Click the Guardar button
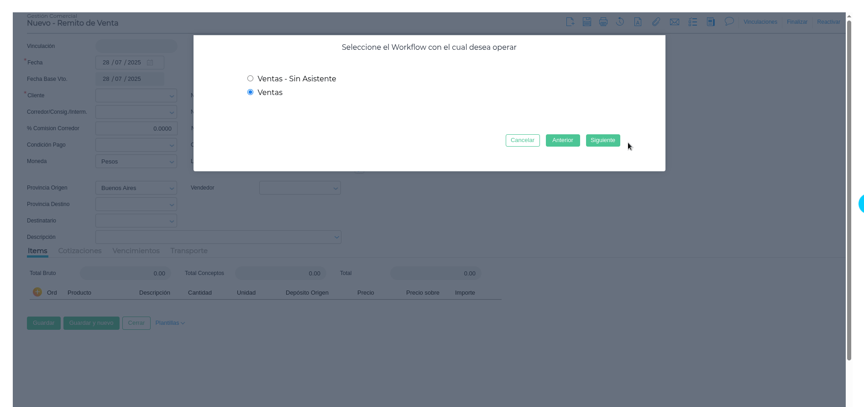The width and height of the screenshot is (864, 407). [x=44, y=323]
